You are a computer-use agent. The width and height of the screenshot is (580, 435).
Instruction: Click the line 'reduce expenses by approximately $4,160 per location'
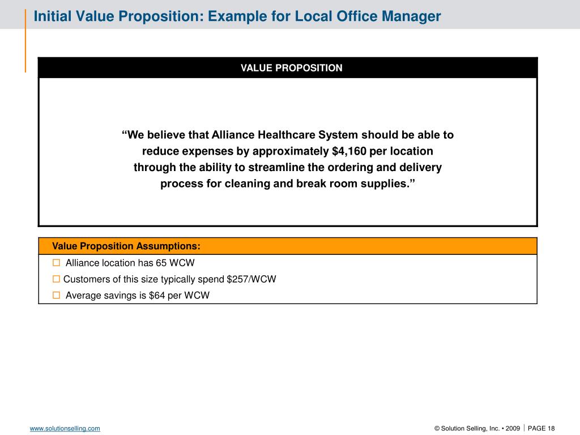(288, 151)
